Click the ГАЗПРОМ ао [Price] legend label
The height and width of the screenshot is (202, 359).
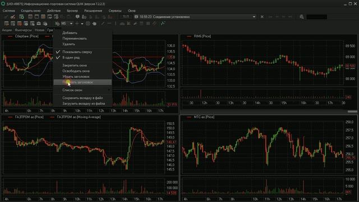[29, 117]
